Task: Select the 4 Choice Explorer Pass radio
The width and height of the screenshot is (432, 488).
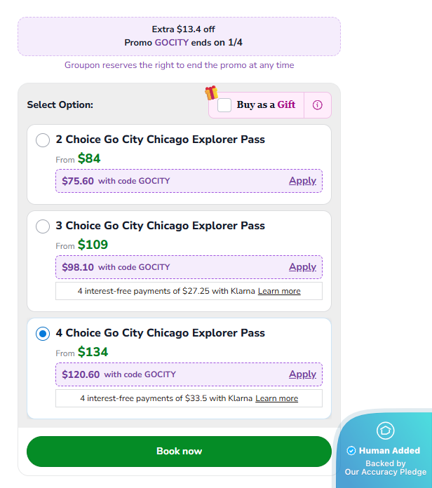Action: coord(43,334)
